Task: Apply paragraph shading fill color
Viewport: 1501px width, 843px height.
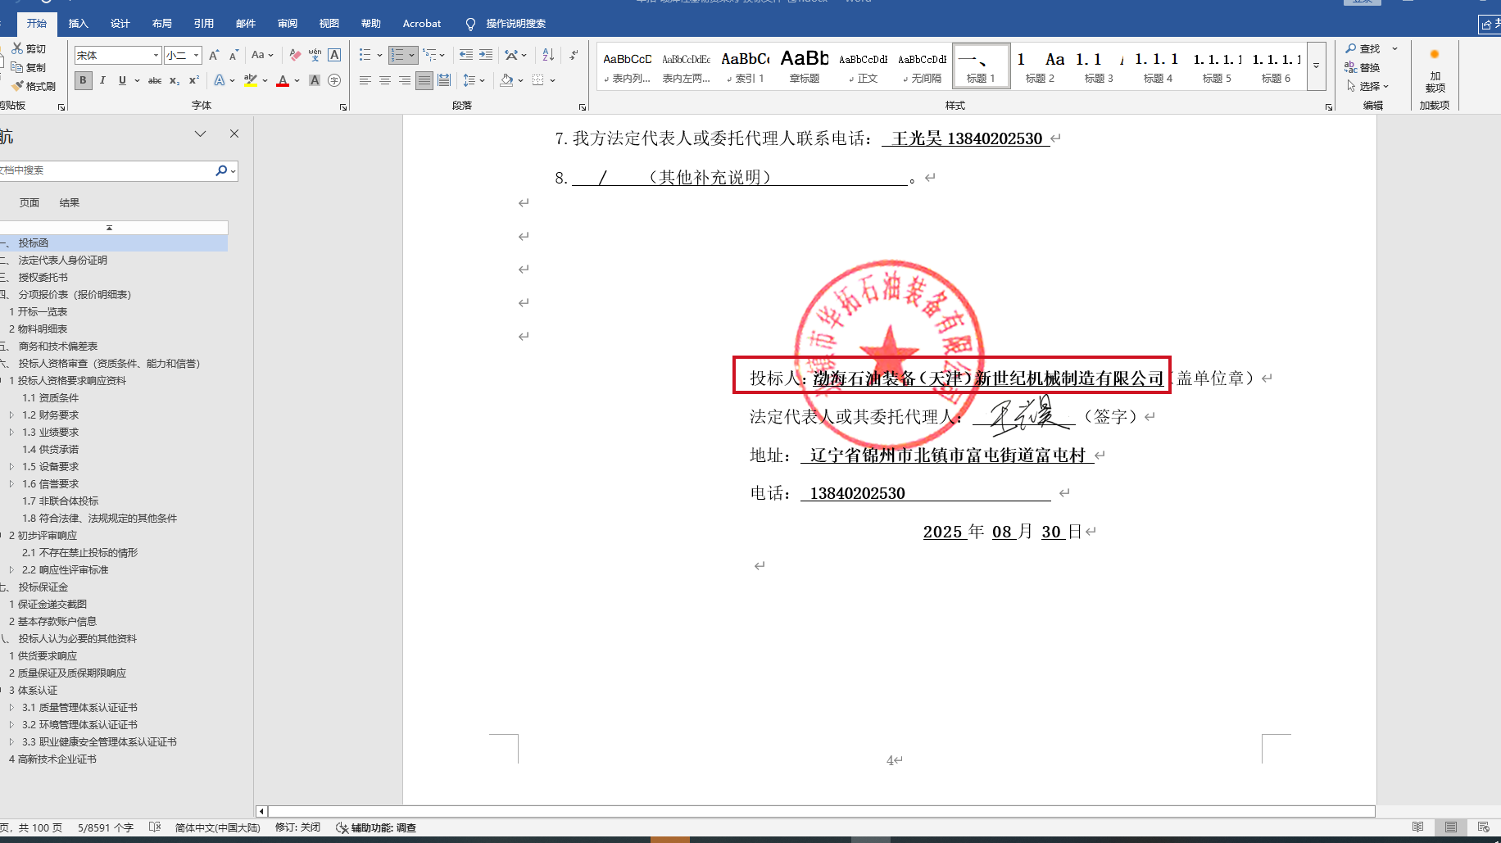Action: pos(507,80)
